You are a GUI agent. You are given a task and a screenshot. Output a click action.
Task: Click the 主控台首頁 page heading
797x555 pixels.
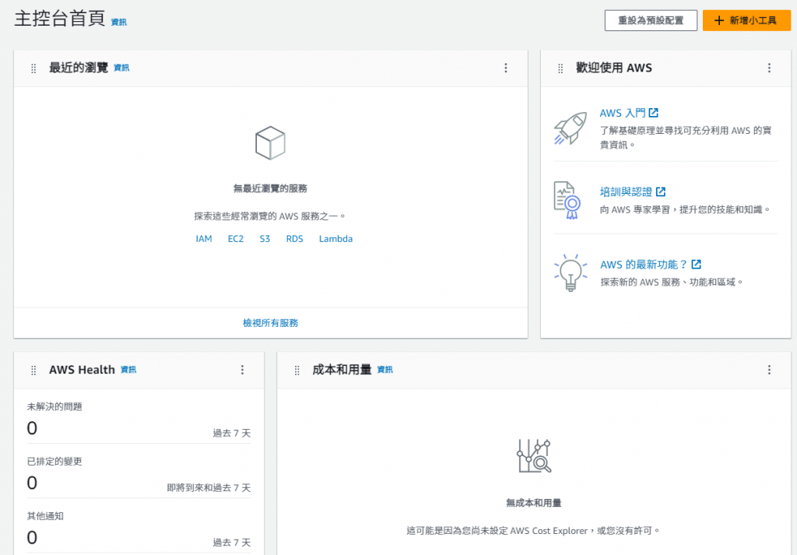click(x=59, y=19)
